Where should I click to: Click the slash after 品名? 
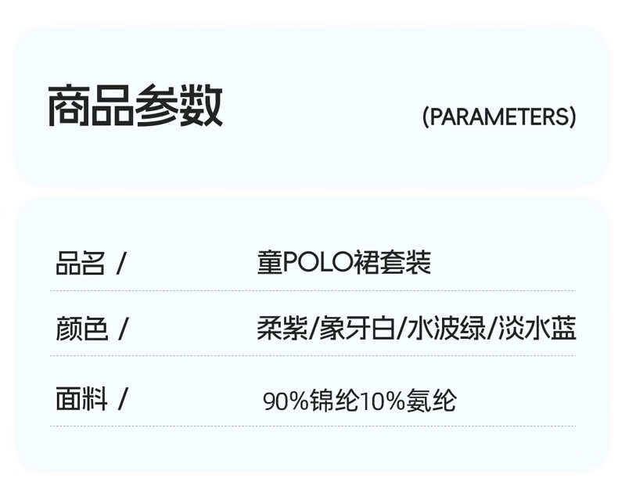[x=121, y=264]
